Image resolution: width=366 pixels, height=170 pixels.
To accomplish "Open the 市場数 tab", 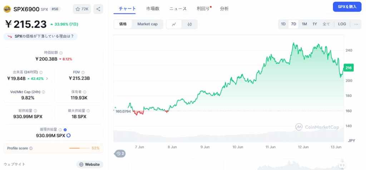I will 153,9.
